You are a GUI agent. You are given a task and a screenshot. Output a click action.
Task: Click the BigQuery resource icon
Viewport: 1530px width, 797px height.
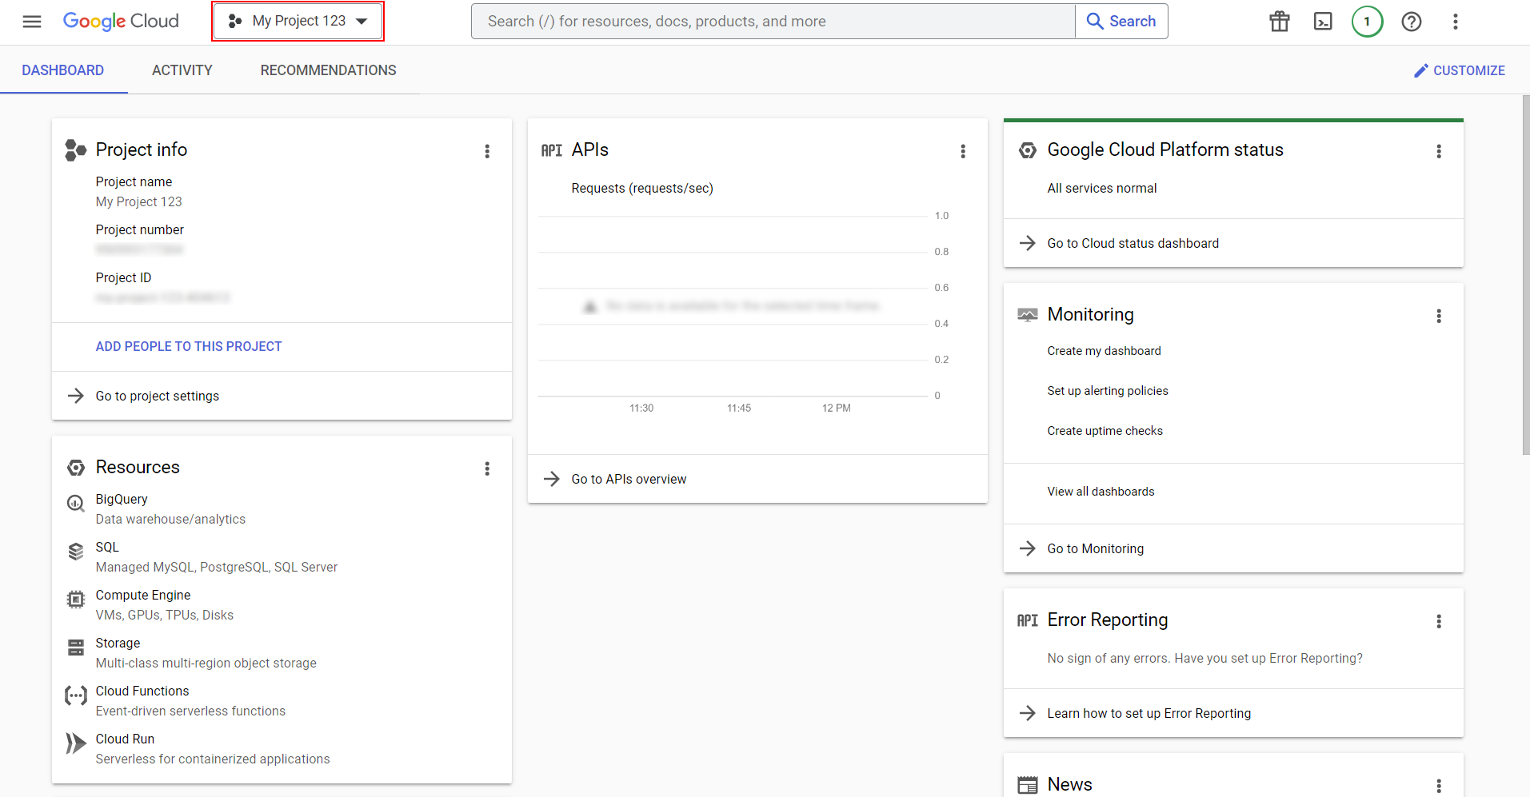pos(76,503)
